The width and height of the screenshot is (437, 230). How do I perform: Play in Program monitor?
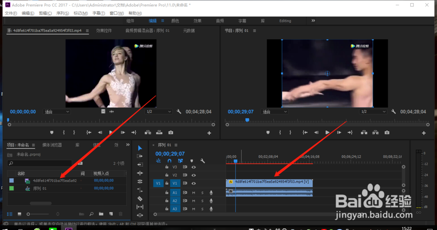click(327, 132)
